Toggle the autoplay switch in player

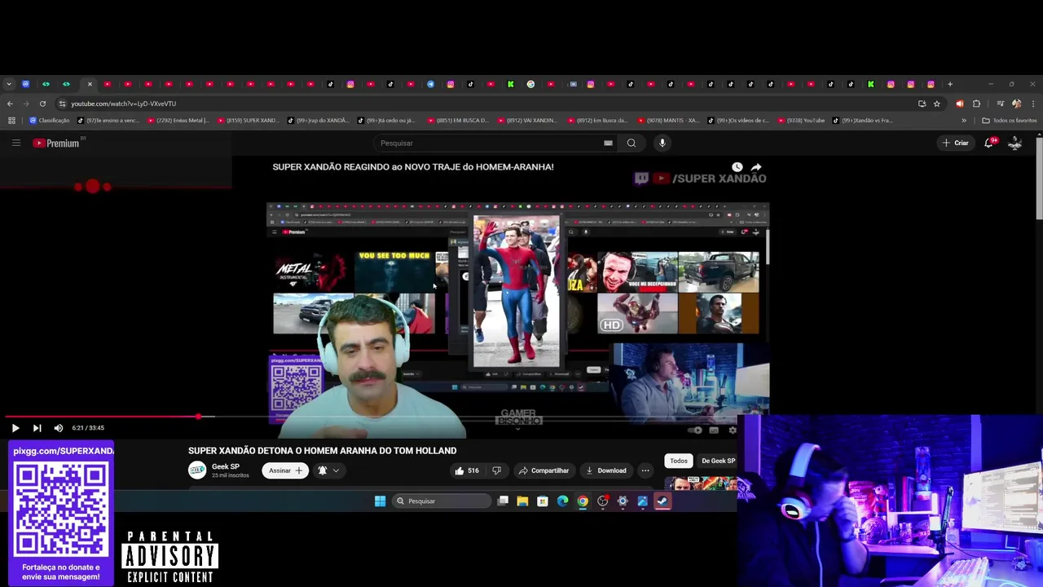pyautogui.click(x=695, y=430)
